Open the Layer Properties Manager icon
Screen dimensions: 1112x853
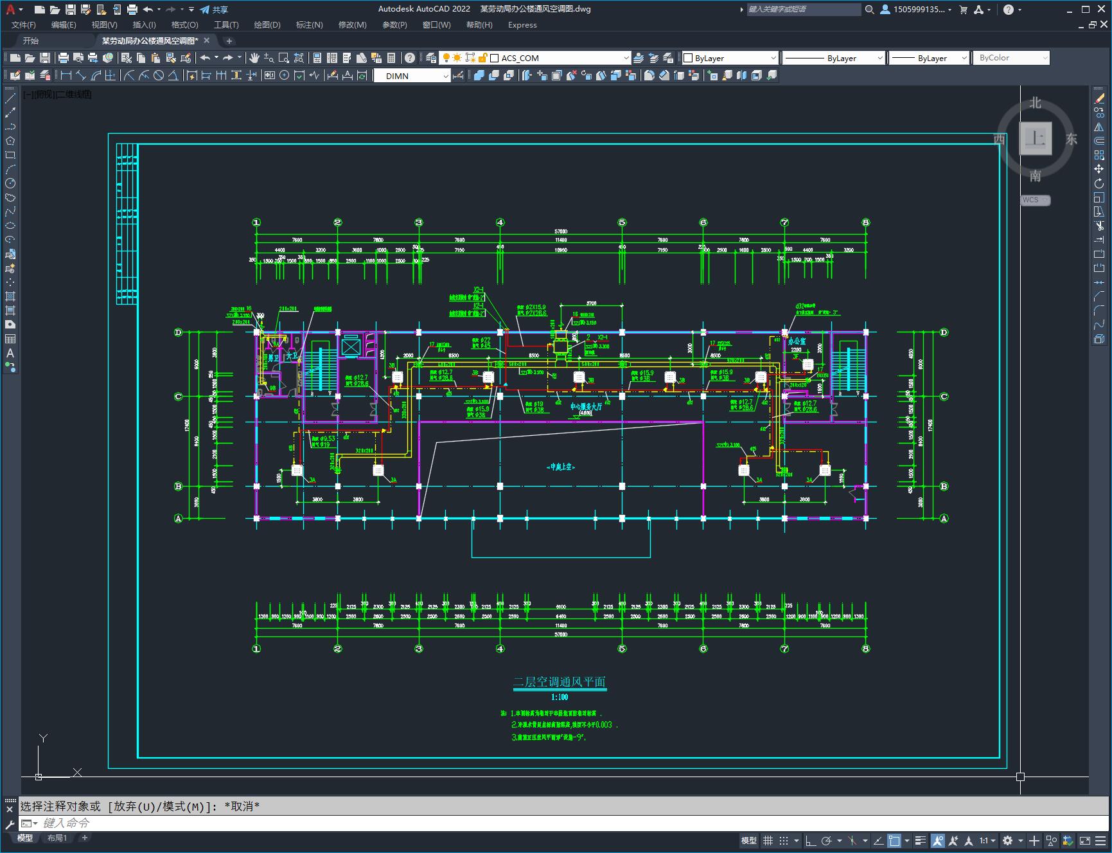(431, 58)
